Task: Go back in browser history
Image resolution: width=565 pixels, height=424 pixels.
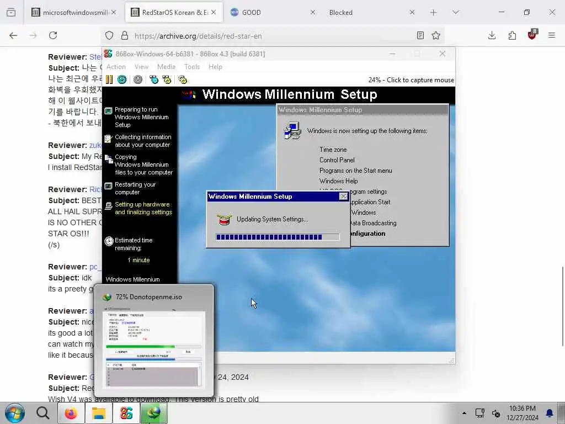Action: (13, 35)
